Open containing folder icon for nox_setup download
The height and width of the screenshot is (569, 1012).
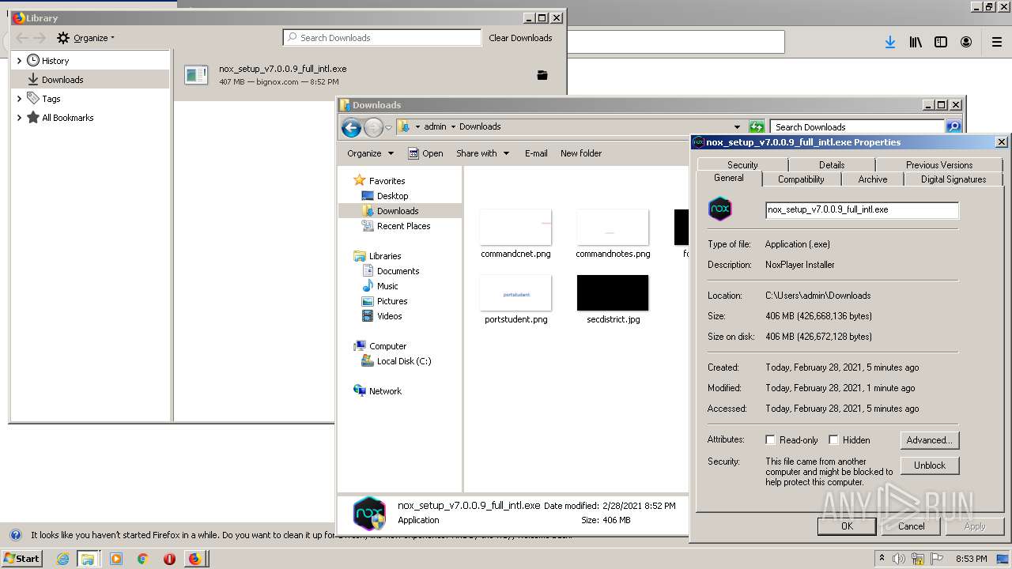click(x=542, y=75)
